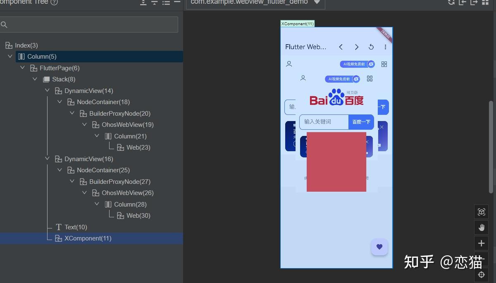
Task: Recenter the preview using the crosshair icon
Action: (x=481, y=275)
